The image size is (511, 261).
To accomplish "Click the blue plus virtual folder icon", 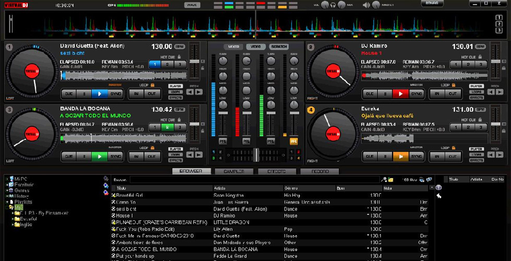I will pyautogui.click(x=106, y=185).
